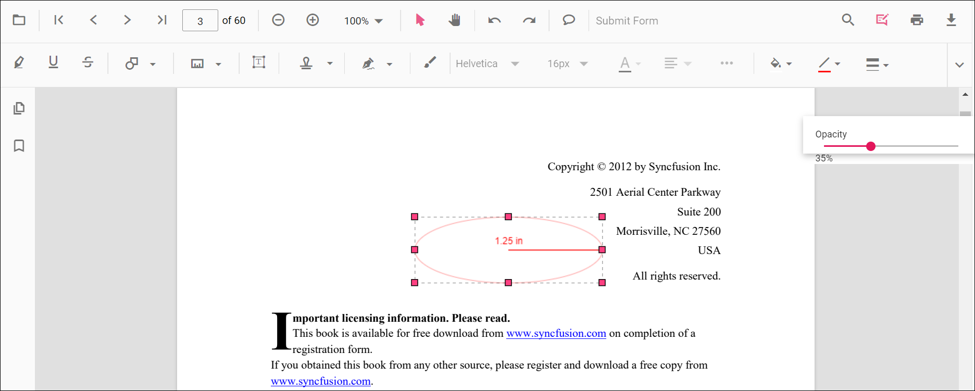The height and width of the screenshot is (391, 975).
Task: Enable the pan hand tool
Action: (x=455, y=20)
